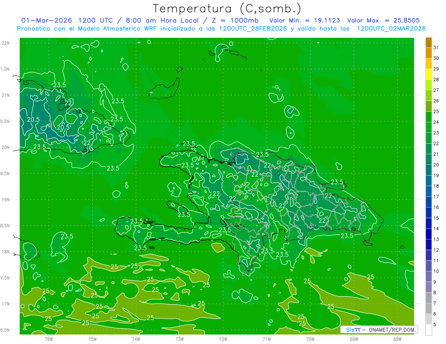Click the colorbar segment between 30 and 31
Viewport: 446px width, 344px height.
tap(429, 53)
